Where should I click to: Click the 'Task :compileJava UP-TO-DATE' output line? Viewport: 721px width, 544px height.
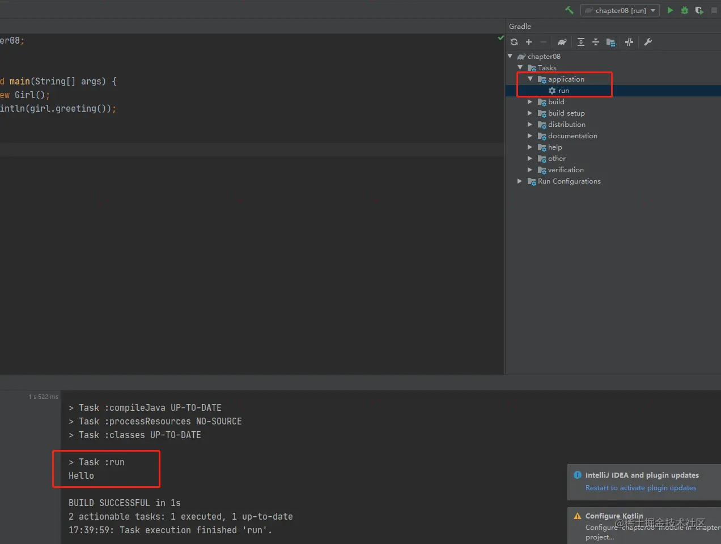click(145, 408)
